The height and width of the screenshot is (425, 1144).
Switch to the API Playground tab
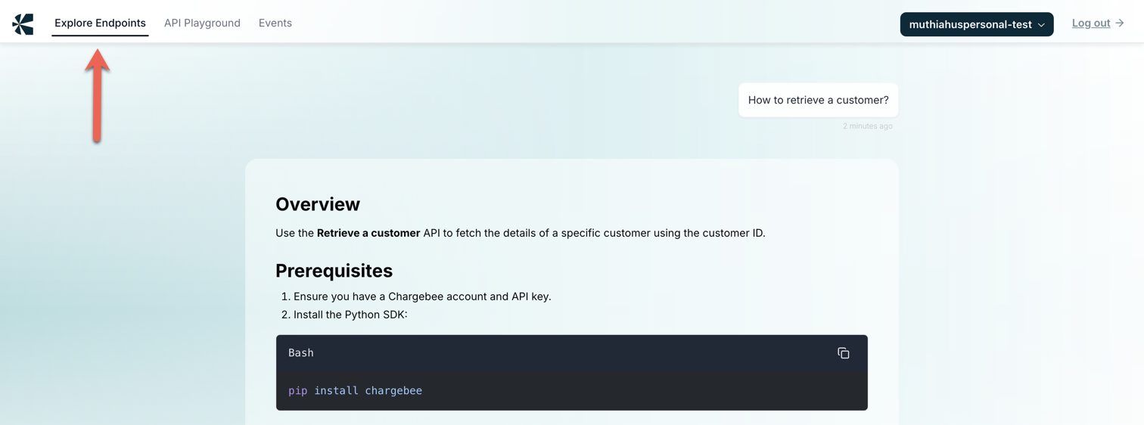tap(202, 23)
